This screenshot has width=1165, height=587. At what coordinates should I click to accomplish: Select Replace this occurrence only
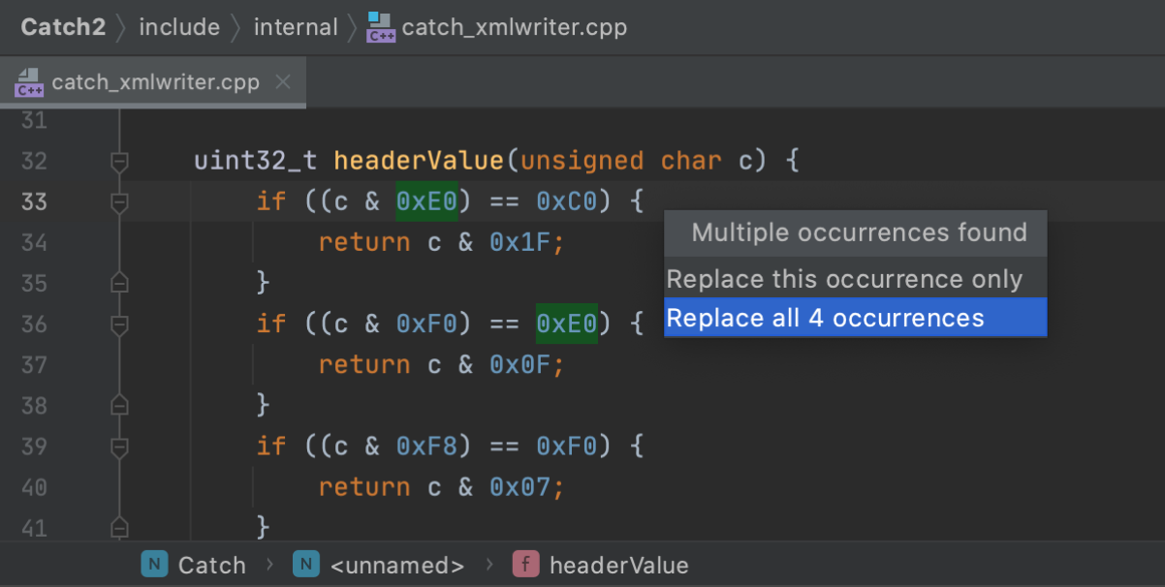coord(844,279)
